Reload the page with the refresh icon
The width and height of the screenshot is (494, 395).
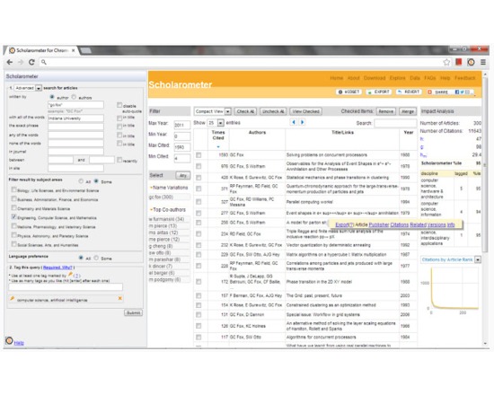31,62
